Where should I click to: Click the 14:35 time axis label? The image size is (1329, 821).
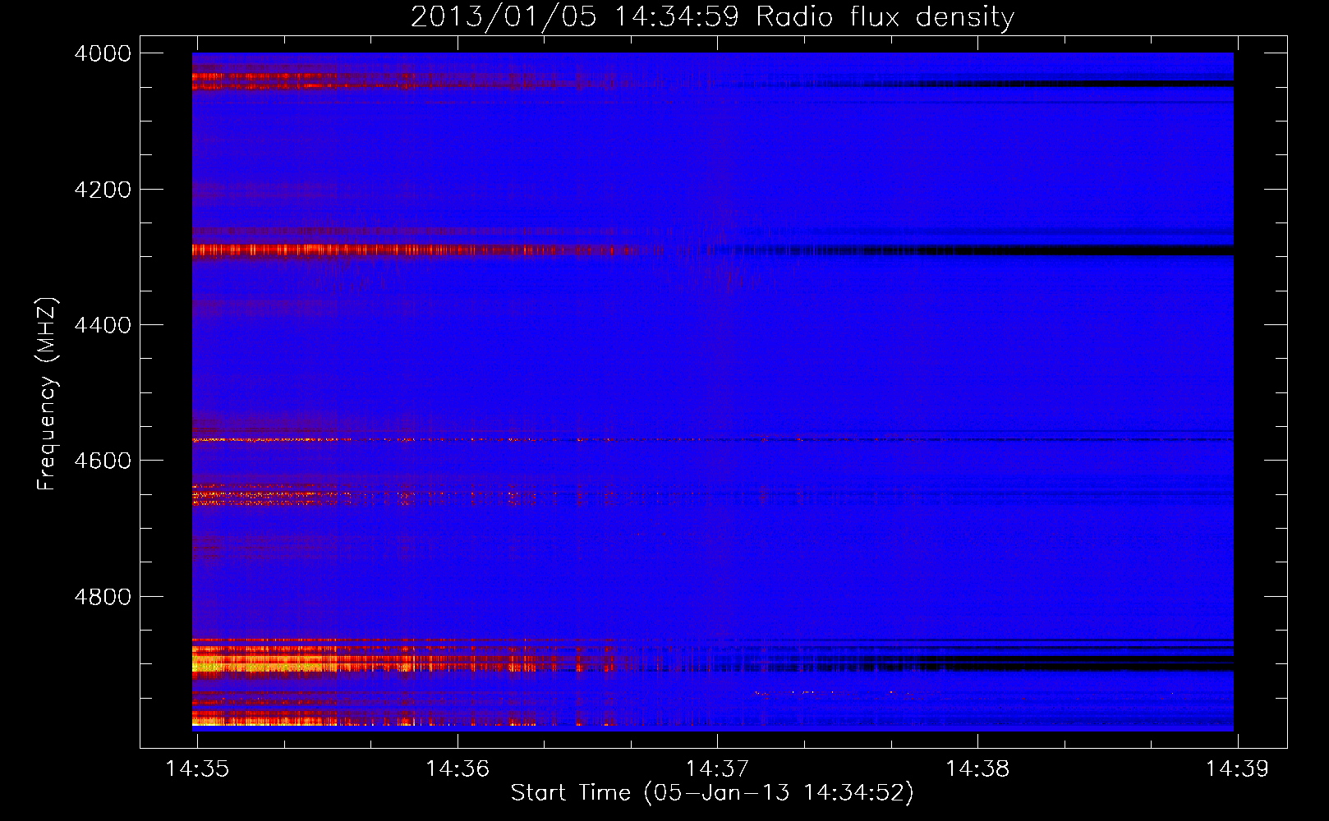[197, 768]
